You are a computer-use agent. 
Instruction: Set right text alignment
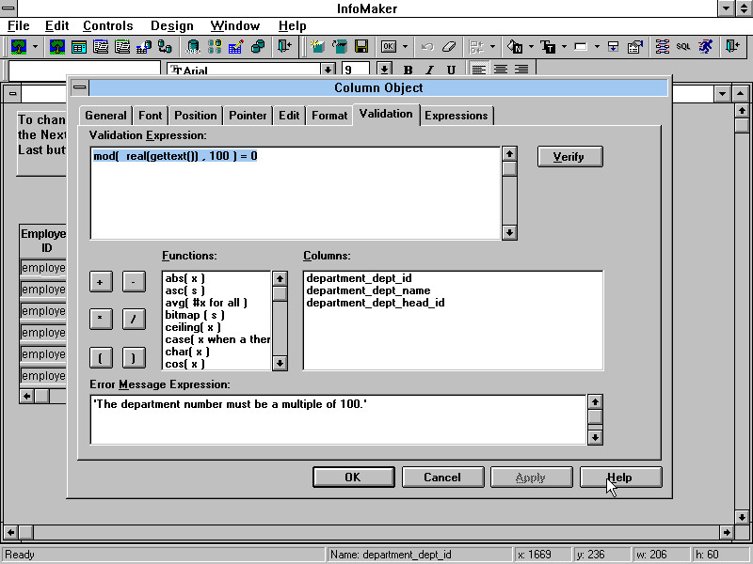point(522,70)
